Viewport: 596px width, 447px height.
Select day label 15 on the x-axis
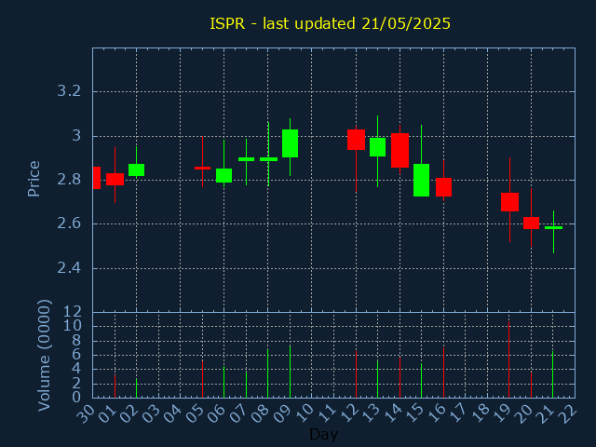415,413
